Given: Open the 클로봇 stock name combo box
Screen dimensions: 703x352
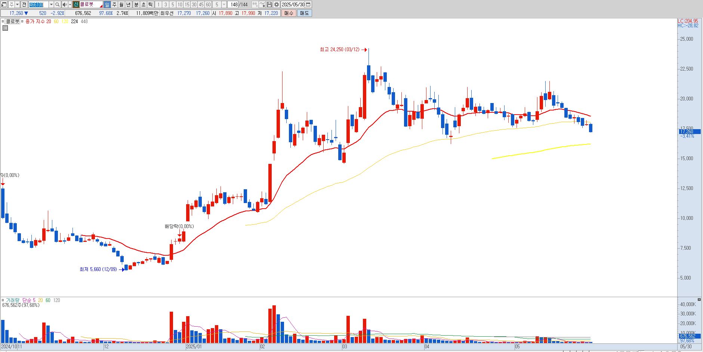Looking at the screenshot, I should coord(91,4).
